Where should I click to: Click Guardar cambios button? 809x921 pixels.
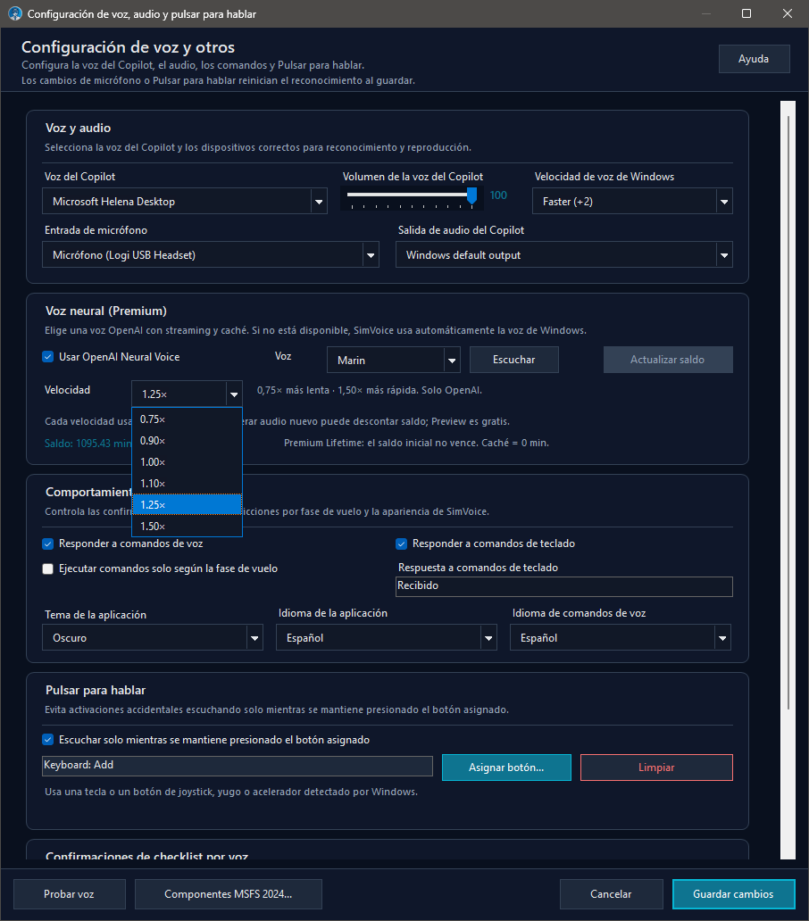[x=734, y=894]
